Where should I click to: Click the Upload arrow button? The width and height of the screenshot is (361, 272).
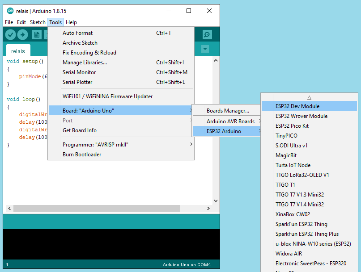tap(22, 35)
